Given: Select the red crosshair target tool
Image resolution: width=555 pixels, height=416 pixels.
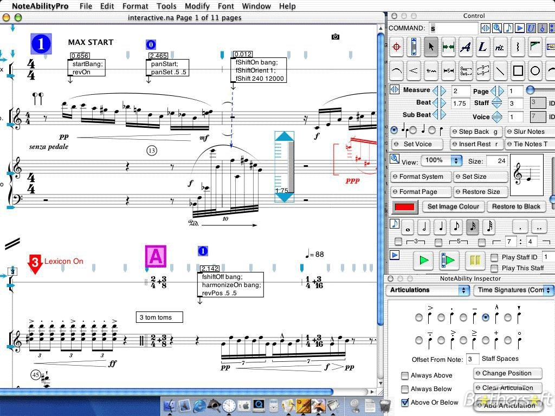Looking at the screenshot, I should [397, 48].
